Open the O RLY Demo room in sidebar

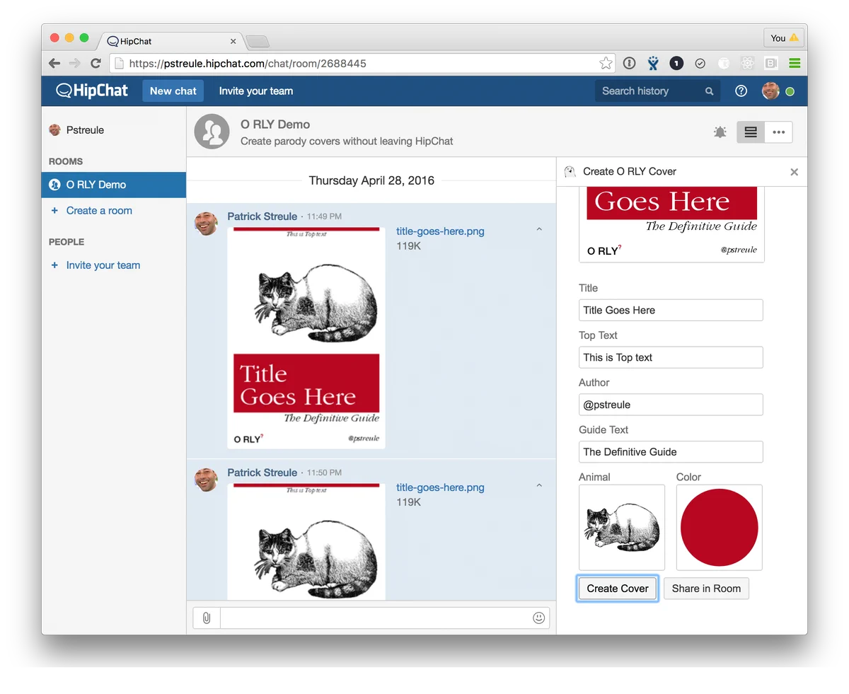tap(114, 185)
